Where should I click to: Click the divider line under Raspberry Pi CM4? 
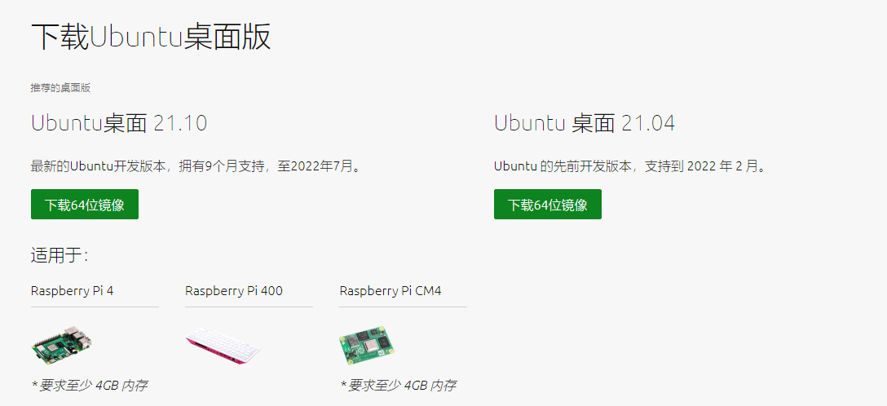coord(404,307)
